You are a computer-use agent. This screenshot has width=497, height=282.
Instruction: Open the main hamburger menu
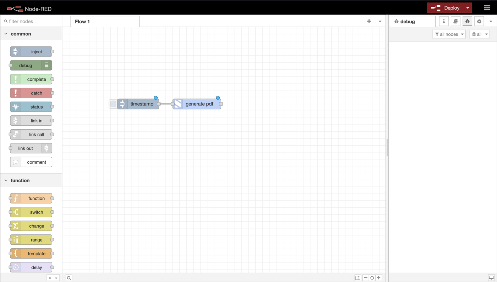(487, 8)
